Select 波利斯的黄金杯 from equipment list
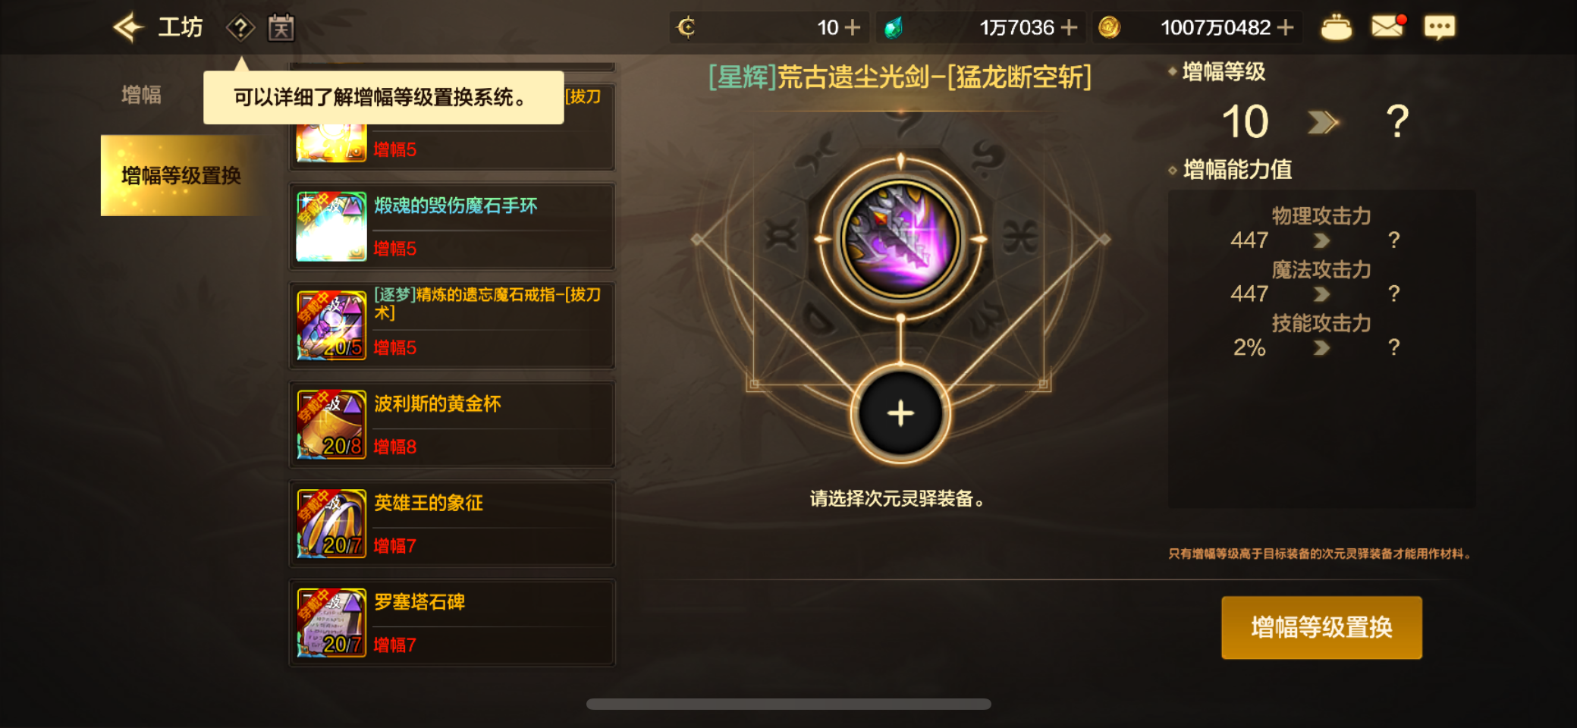The image size is (1577, 728). (x=452, y=425)
